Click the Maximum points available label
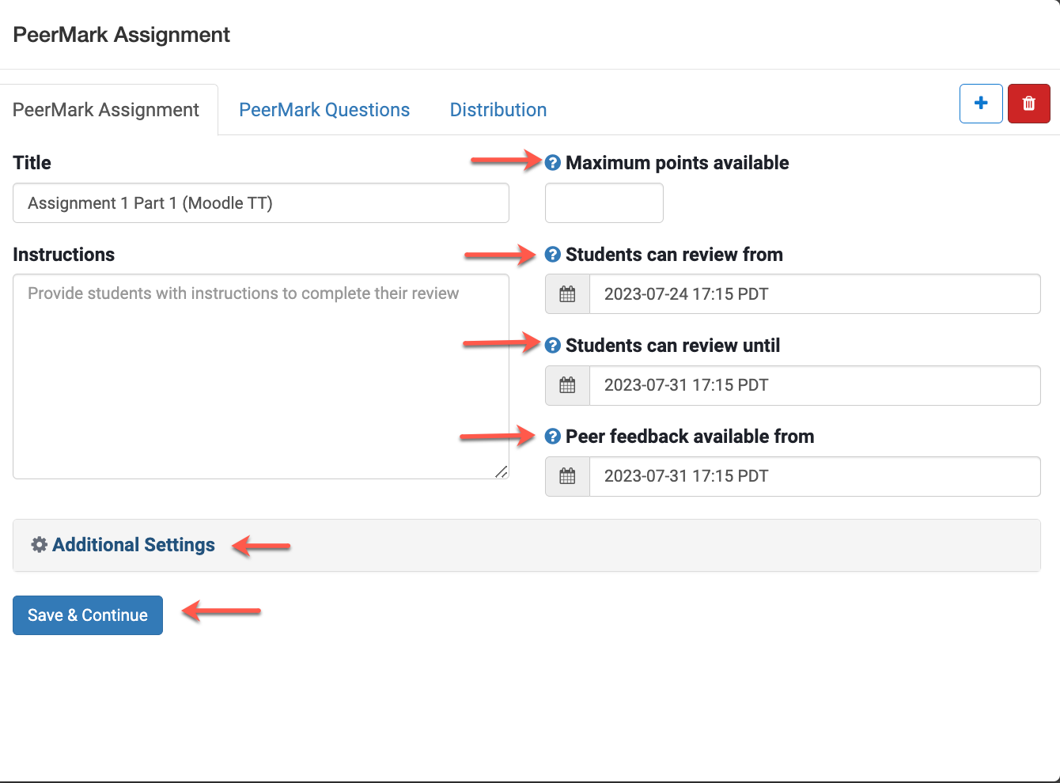Screen dimensions: 1060x783 pos(677,163)
